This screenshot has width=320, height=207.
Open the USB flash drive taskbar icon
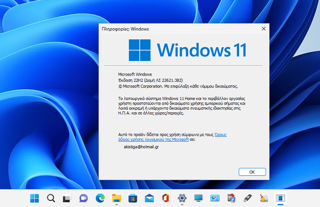248,198
